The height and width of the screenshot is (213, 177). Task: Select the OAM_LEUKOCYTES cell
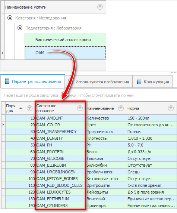pos(60,192)
